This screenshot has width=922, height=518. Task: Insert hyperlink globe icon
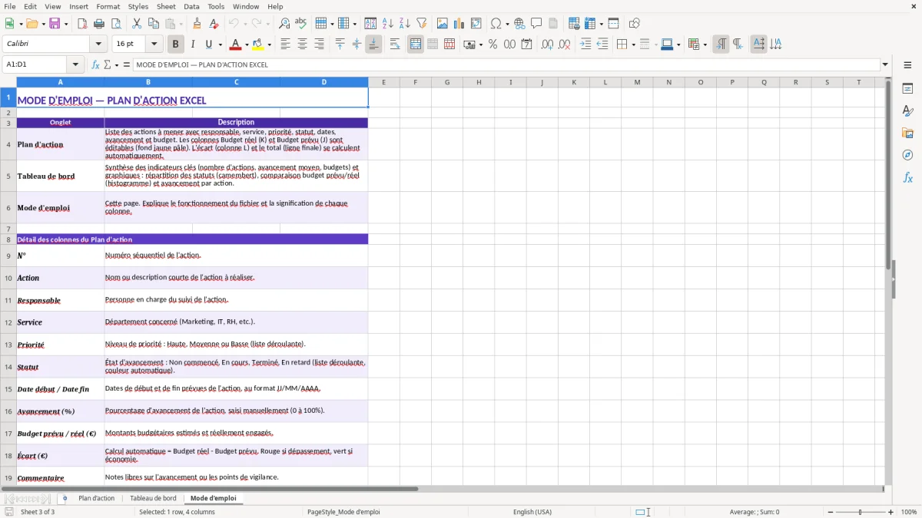(x=519, y=24)
